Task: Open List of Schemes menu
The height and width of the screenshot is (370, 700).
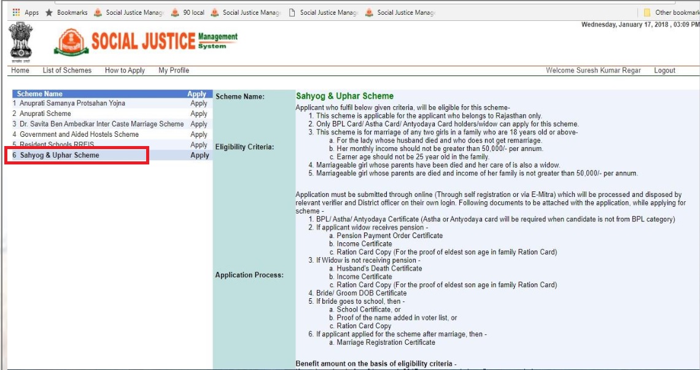Action: tap(67, 71)
